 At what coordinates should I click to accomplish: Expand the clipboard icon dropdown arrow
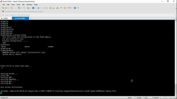31,8
